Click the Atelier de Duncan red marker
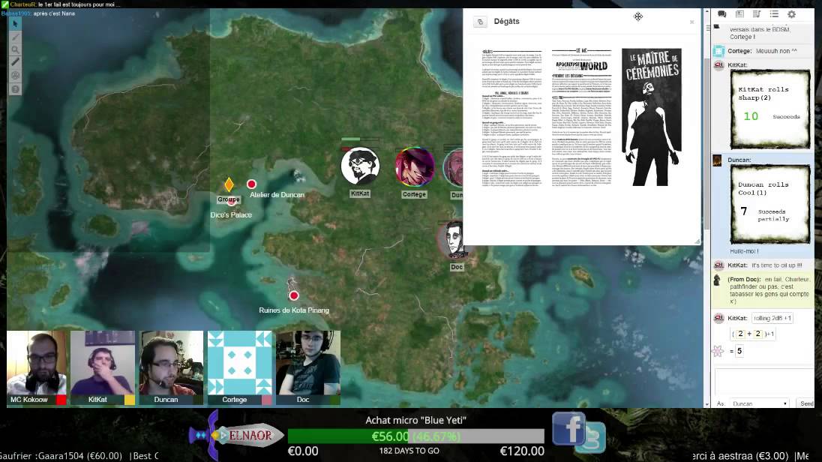This screenshot has width=822, height=462. [252, 184]
